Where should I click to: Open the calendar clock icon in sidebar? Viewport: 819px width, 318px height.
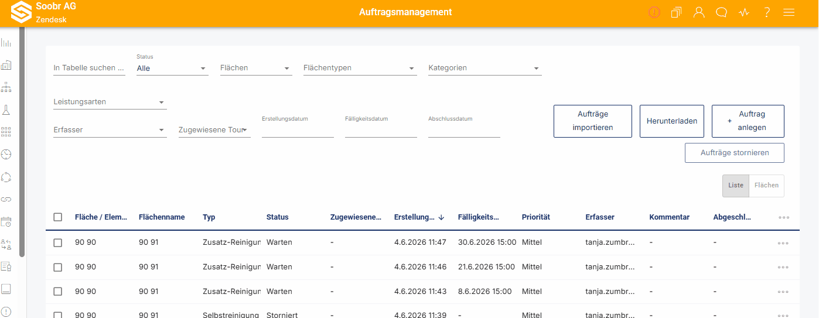(x=6, y=222)
